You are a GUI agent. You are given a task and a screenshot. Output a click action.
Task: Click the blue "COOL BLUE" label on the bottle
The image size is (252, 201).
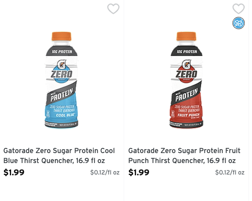tap(62, 114)
